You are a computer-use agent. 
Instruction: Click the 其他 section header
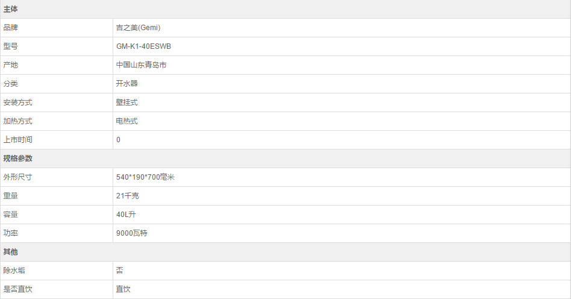coord(11,252)
